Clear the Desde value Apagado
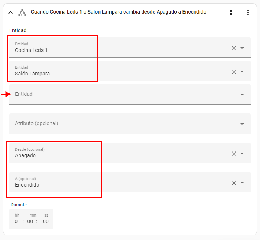 point(234,154)
